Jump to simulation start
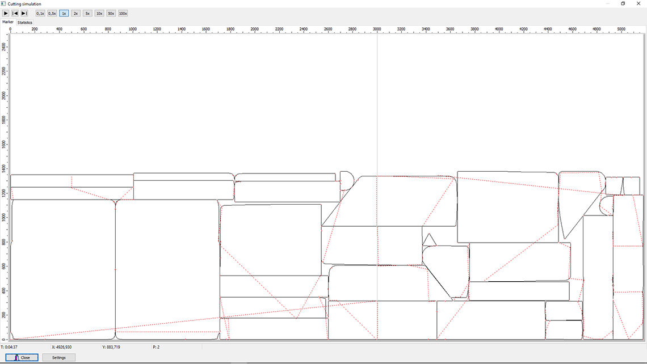The height and width of the screenshot is (364, 647). point(15,13)
